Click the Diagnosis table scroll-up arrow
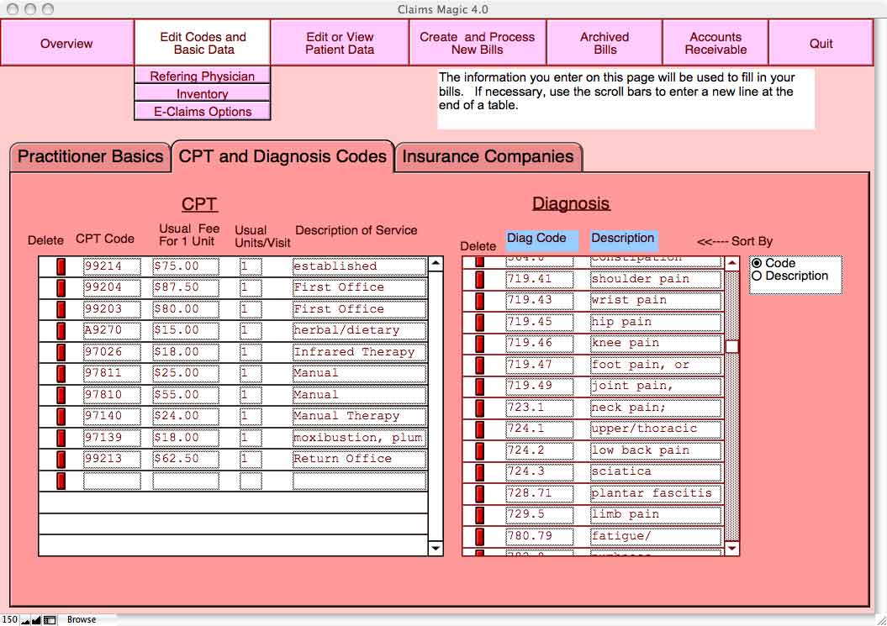Viewport: 887px width, 626px height. click(x=732, y=264)
